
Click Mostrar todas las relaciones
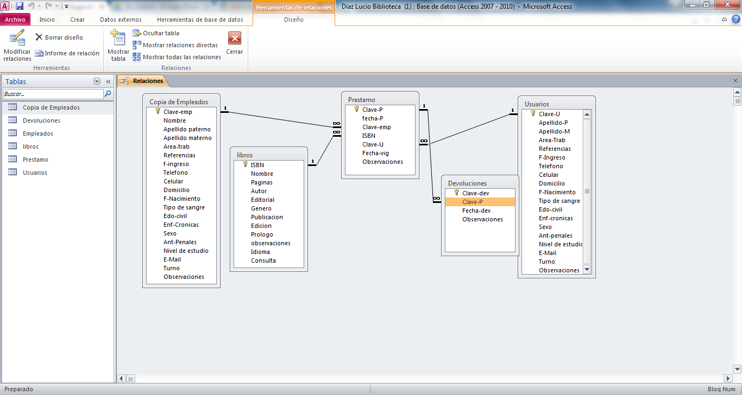click(177, 57)
